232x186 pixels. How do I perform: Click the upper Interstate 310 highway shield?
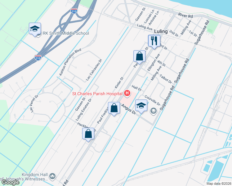[74, 11]
